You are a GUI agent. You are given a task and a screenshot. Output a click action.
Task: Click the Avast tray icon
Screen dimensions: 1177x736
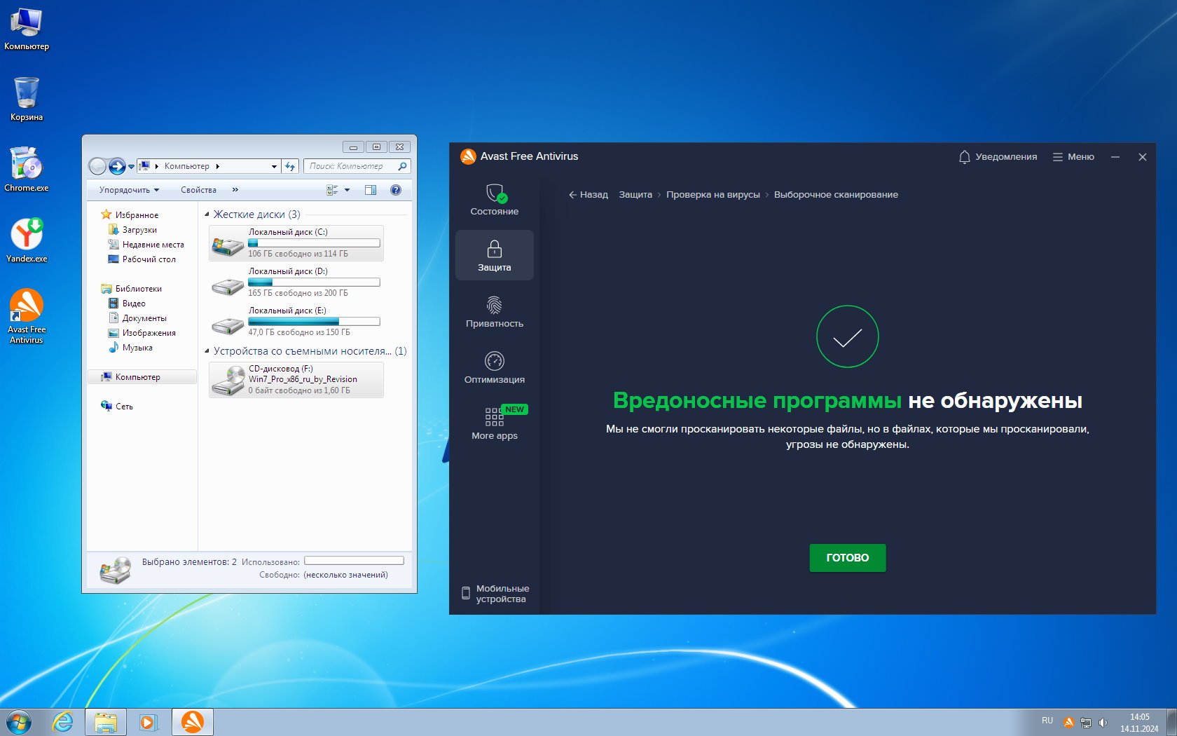coord(1068,722)
